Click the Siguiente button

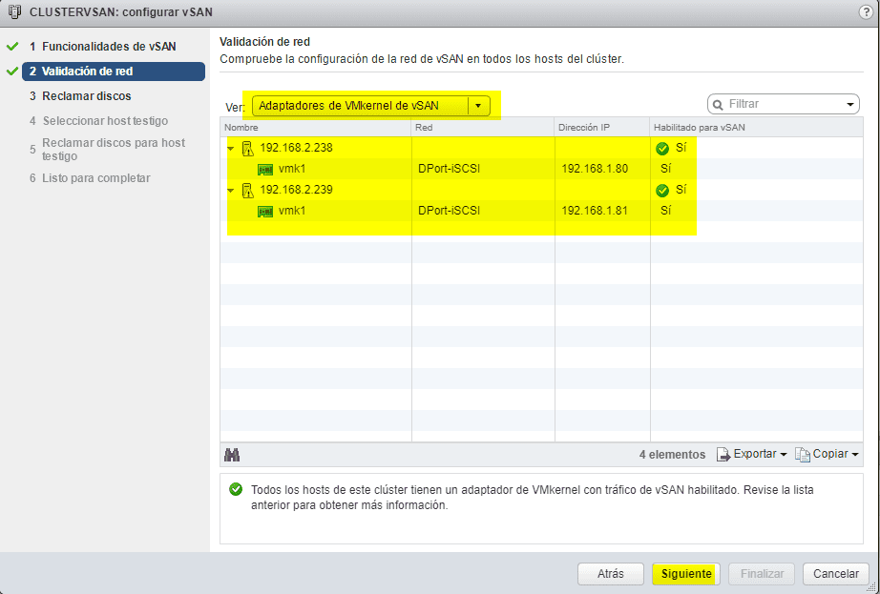point(688,574)
